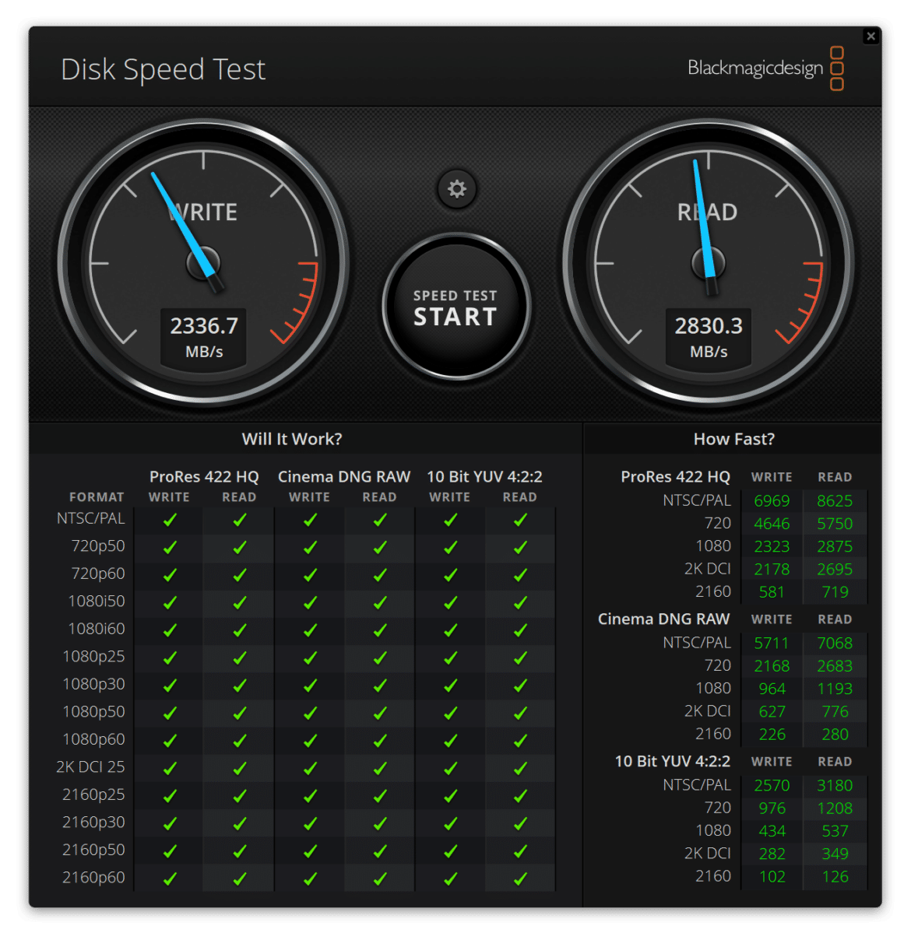Screen dimensions: 911x940
Task: Click 10 Bit YUV read checkmark for 2160p60
Action: click(x=520, y=879)
